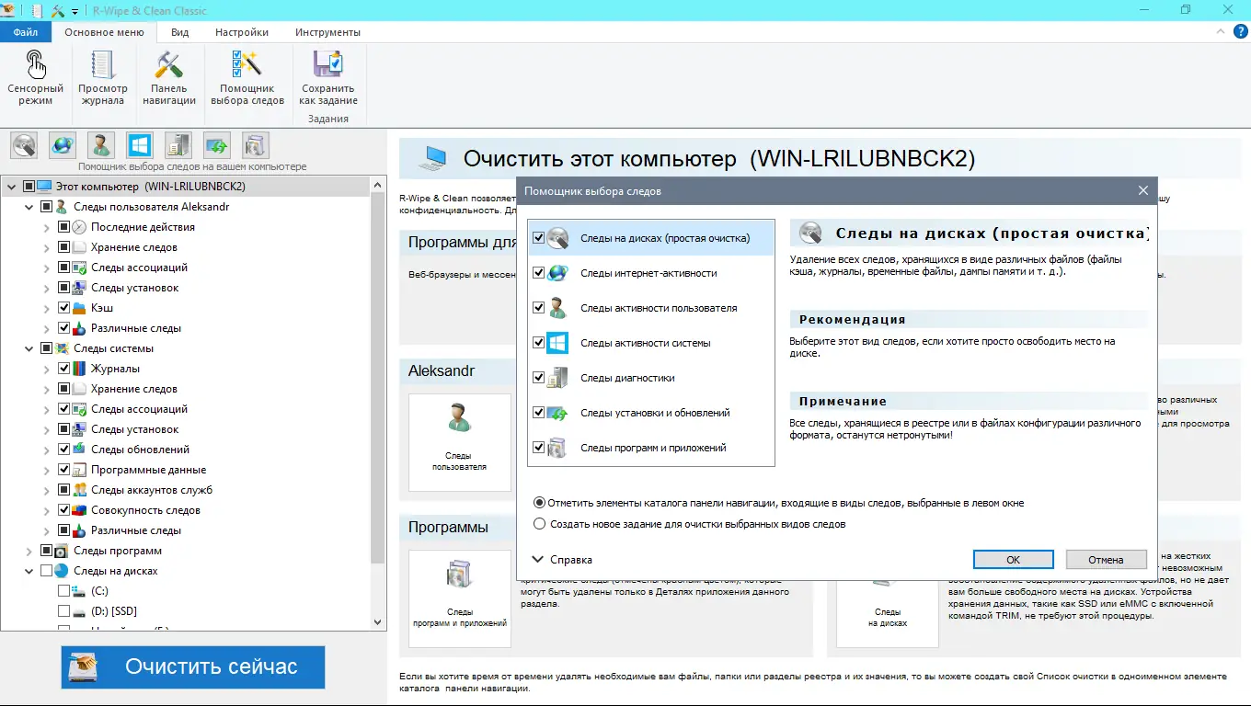Click the Очистить сейчас button
This screenshot has height=706, width=1251.
click(192, 667)
